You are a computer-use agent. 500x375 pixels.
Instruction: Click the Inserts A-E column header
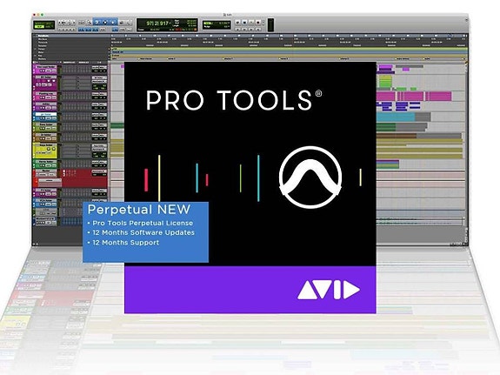pyautogui.click(x=70, y=63)
